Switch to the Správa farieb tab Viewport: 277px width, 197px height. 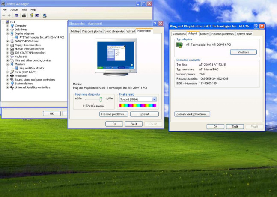pos(244,34)
